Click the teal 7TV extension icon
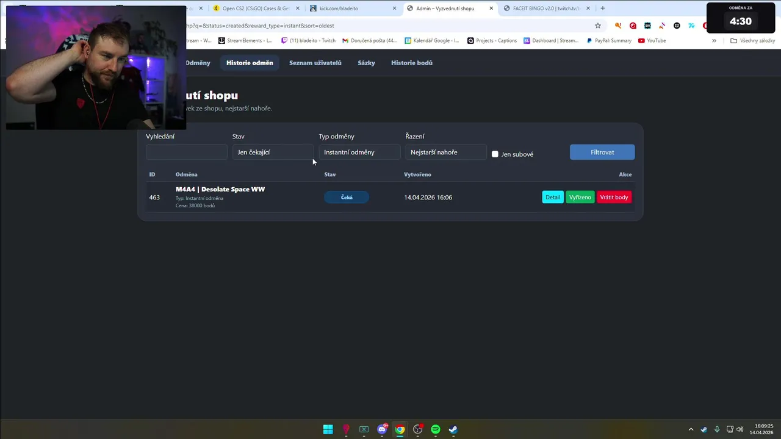 tap(691, 26)
